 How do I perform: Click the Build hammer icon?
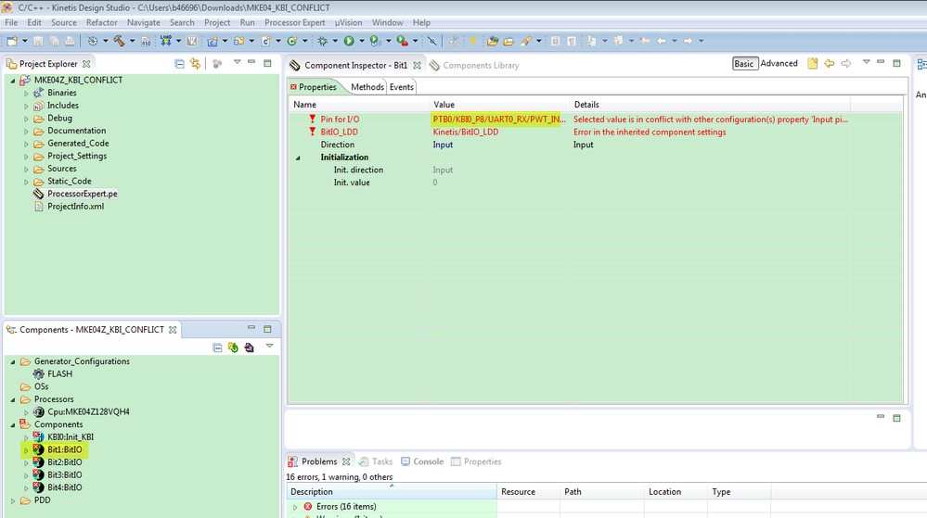click(120, 41)
